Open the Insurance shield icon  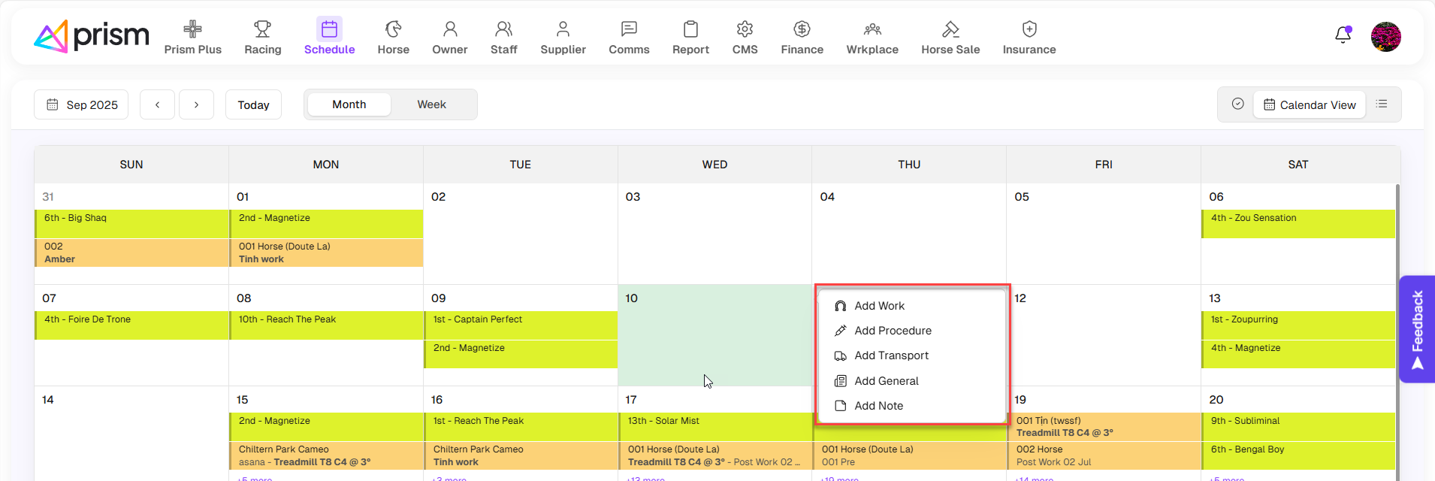click(x=1029, y=29)
